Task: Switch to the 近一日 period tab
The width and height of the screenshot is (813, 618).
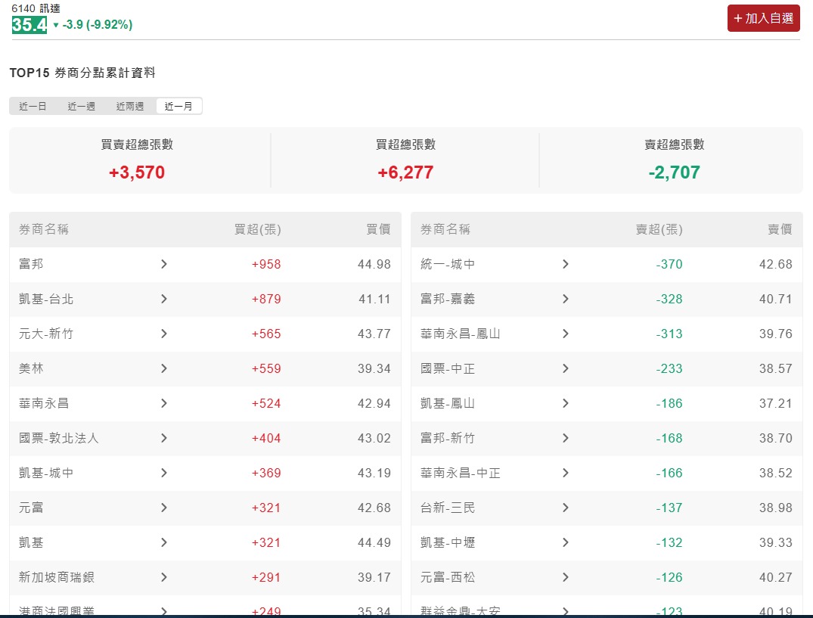Action: click(x=33, y=107)
